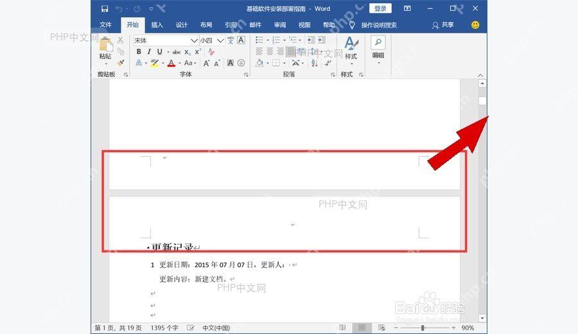Align text left
This screenshot has width=578, height=334.
pos(259,51)
